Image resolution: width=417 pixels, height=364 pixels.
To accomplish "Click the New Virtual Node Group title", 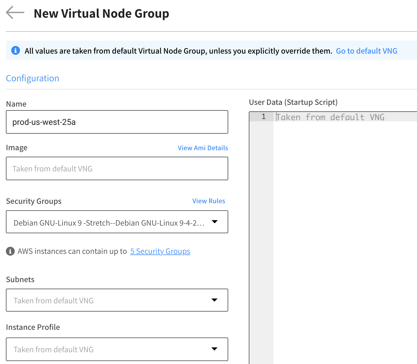I will 101,14.
